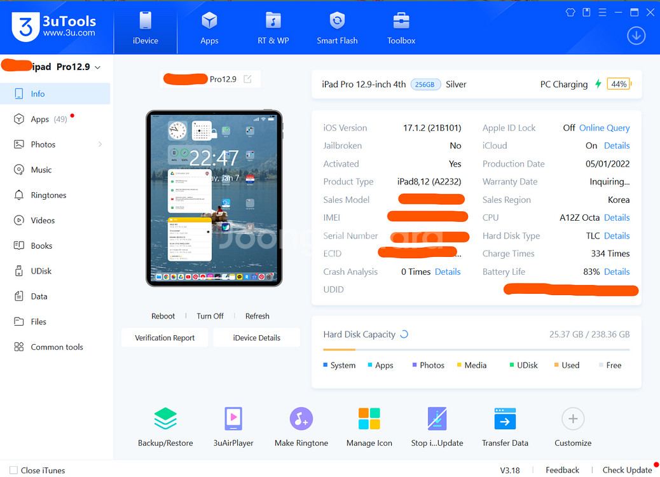Toggle the Close iTunes checkbox
The image size is (660, 477).
click(13, 470)
